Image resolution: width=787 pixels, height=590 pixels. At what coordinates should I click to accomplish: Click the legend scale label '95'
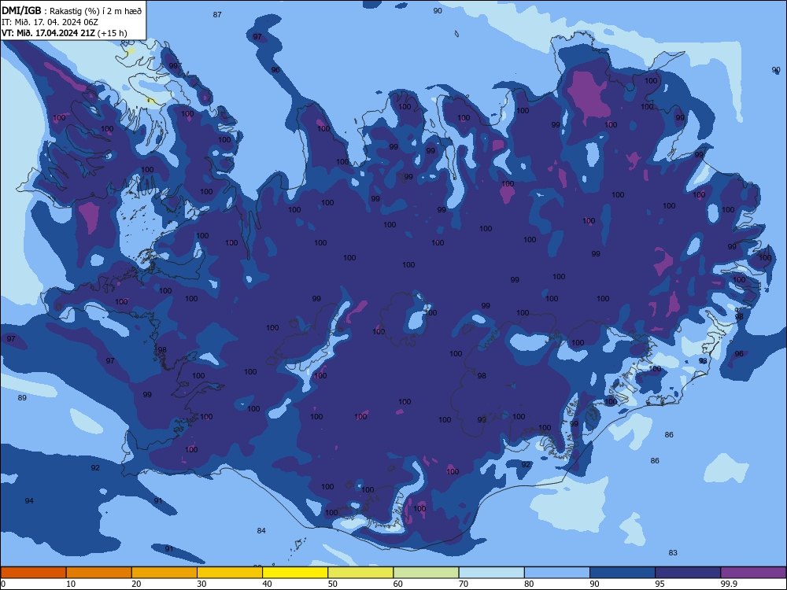[660, 584]
